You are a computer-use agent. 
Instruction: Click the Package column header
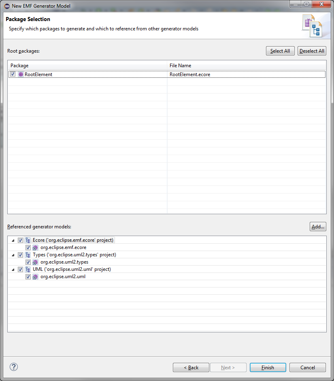87,66
